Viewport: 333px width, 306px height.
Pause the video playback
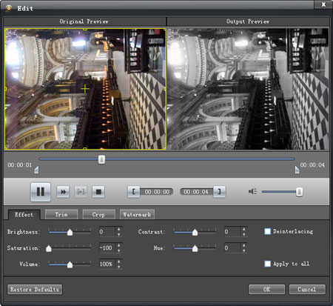click(x=41, y=192)
